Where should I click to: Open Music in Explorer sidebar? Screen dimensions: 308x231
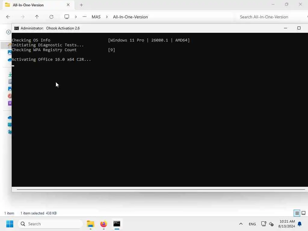pyautogui.click(x=10, y=96)
